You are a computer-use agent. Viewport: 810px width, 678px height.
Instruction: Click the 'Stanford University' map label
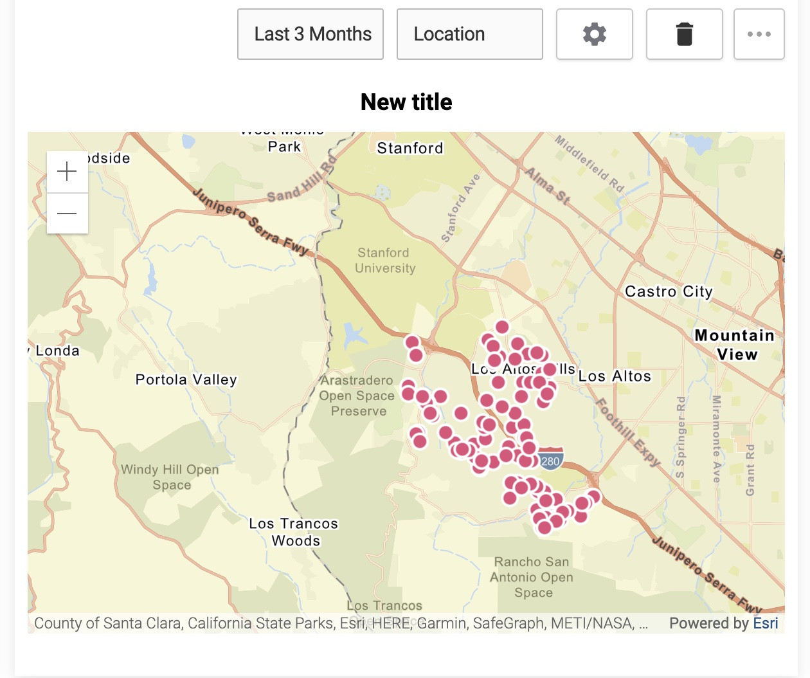point(385,261)
